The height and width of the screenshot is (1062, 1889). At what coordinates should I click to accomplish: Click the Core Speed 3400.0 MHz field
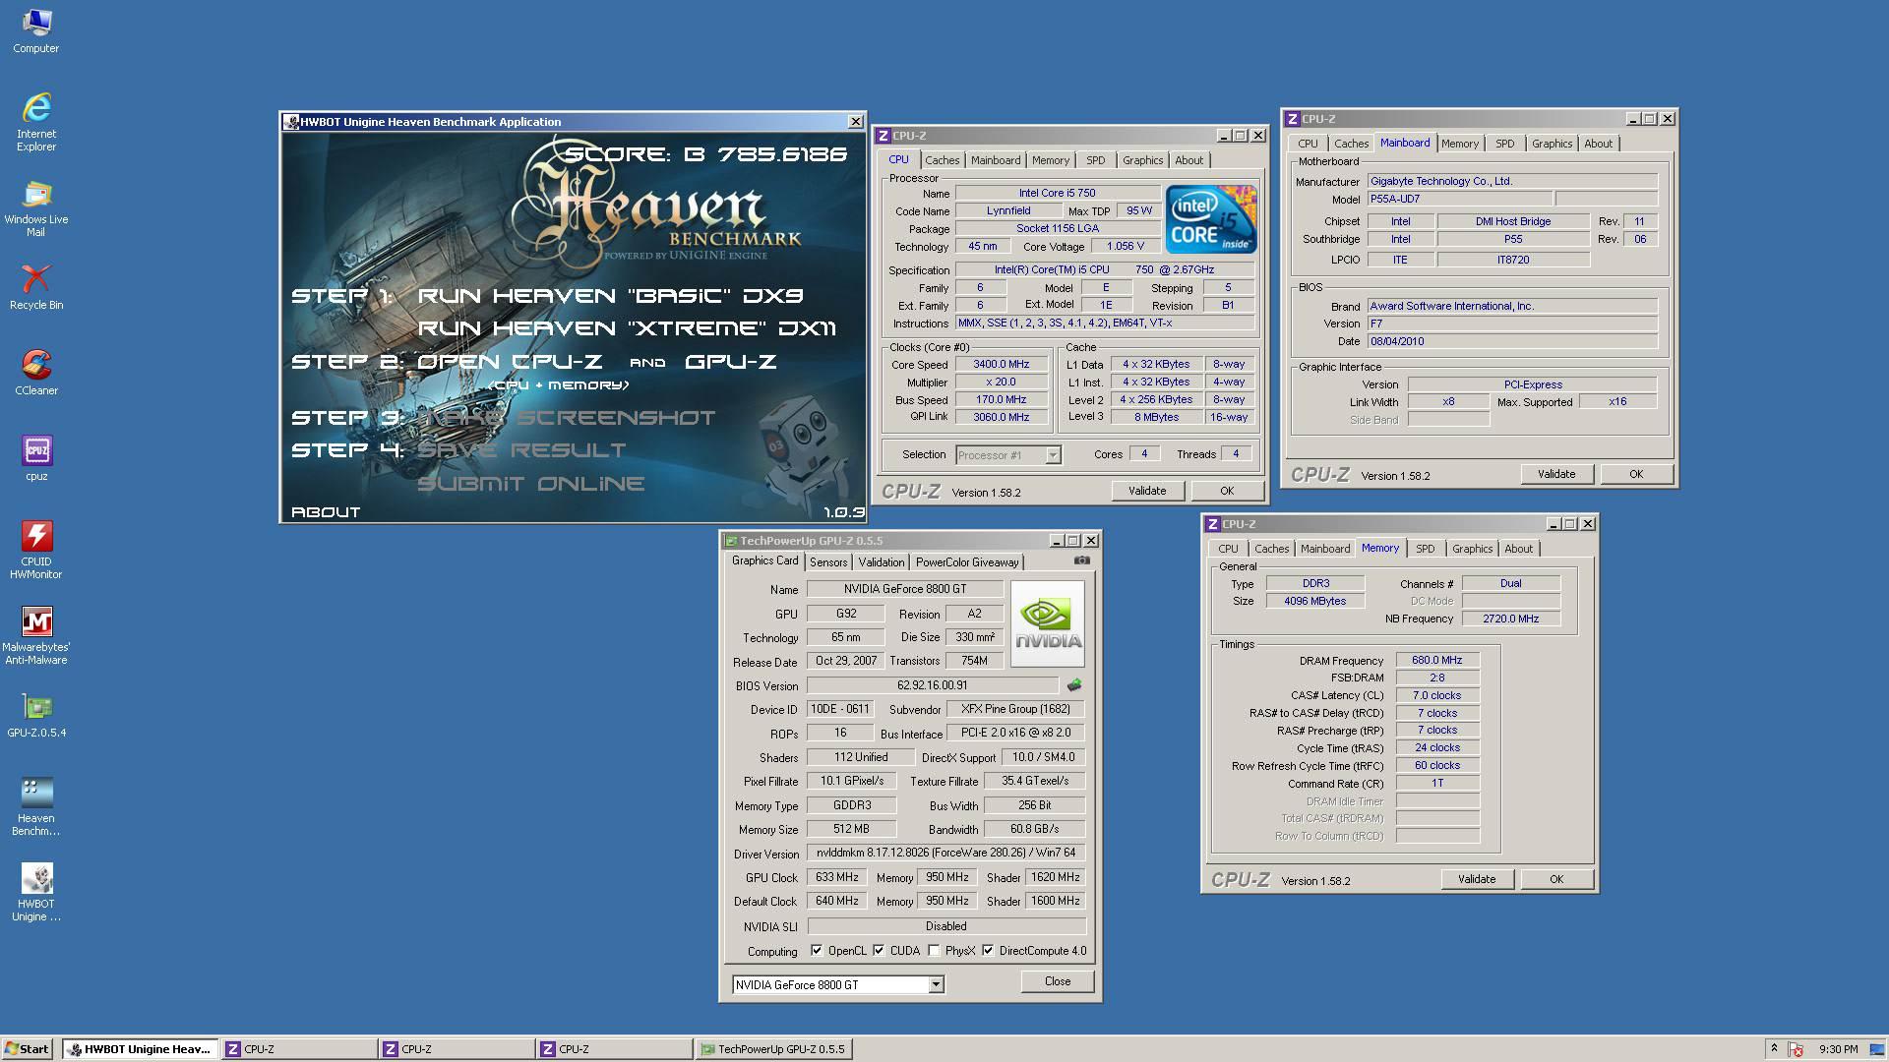[x=1002, y=365]
